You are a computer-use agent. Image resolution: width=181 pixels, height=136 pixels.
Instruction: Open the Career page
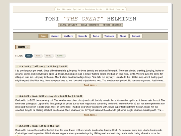tap(55, 36)
